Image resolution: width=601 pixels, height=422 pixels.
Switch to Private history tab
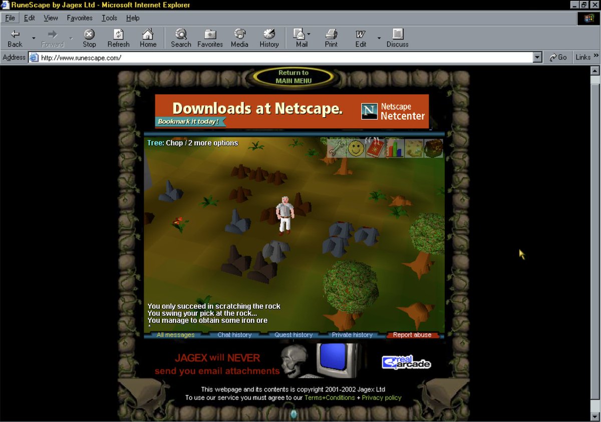click(352, 335)
